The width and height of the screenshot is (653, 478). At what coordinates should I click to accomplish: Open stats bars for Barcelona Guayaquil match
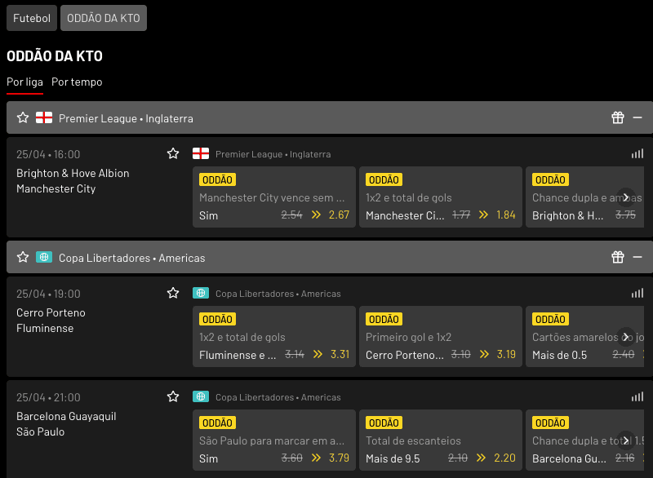point(637,397)
